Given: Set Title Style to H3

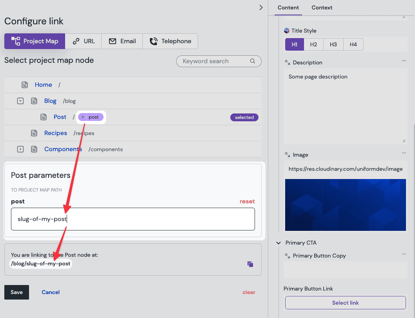Looking at the screenshot, I should 333,44.
